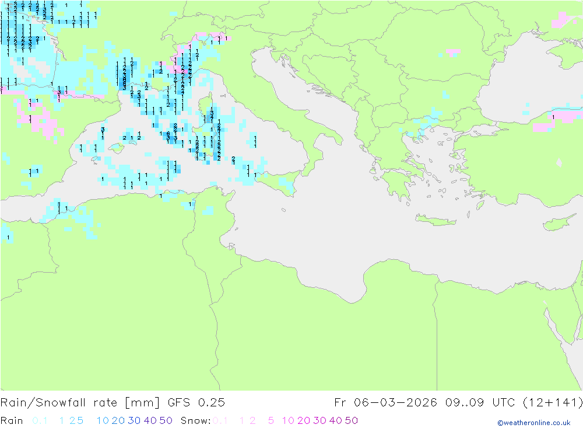
Task: Select the rain legend 30 value
Action: pos(134,420)
